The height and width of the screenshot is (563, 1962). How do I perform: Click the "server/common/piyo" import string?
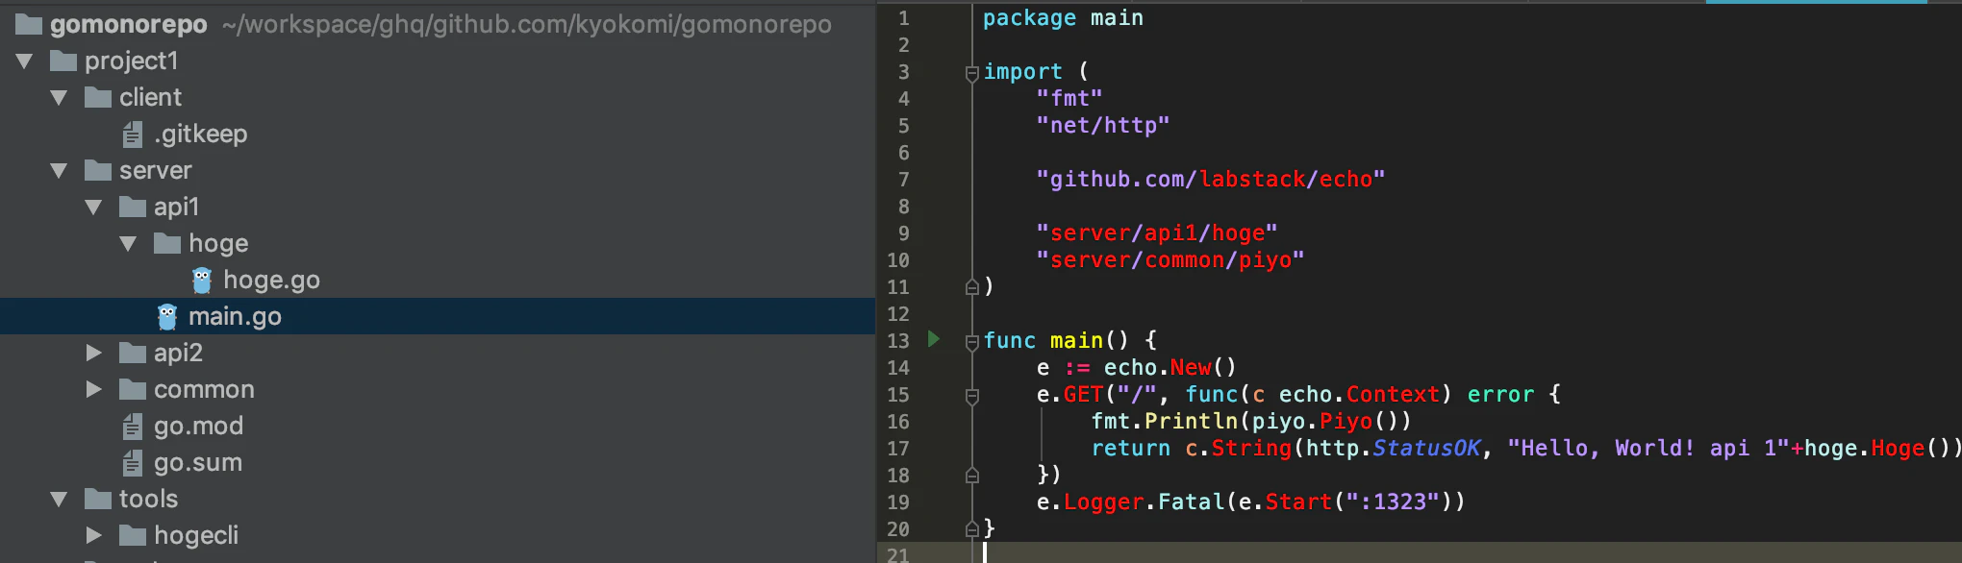(x=1170, y=260)
